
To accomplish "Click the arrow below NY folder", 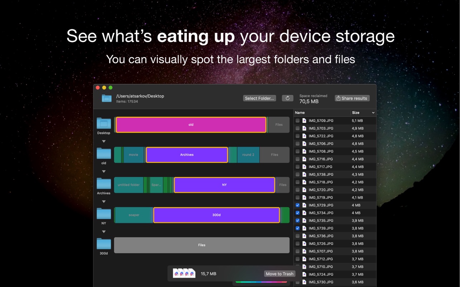I will tap(104, 232).
